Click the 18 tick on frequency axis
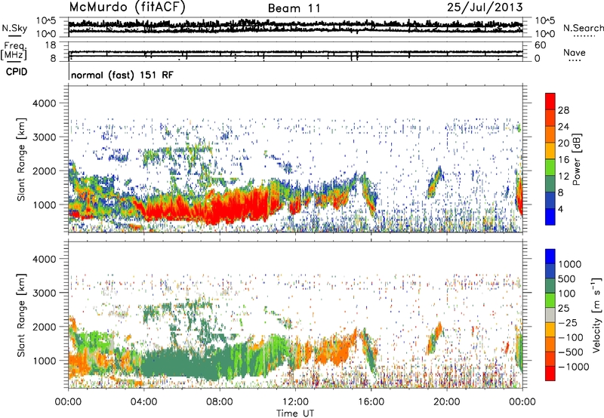This screenshot has width=604, height=418. pyautogui.click(x=51, y=45)
